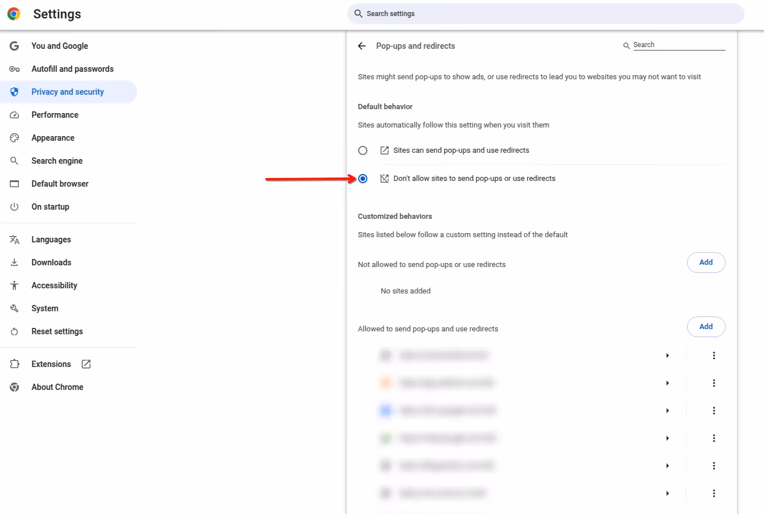
Task: Open Performance via its speedometer icon
Action: (x=14, y=115)
